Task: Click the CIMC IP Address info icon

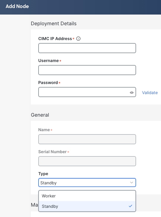Action: pos(78,39)
